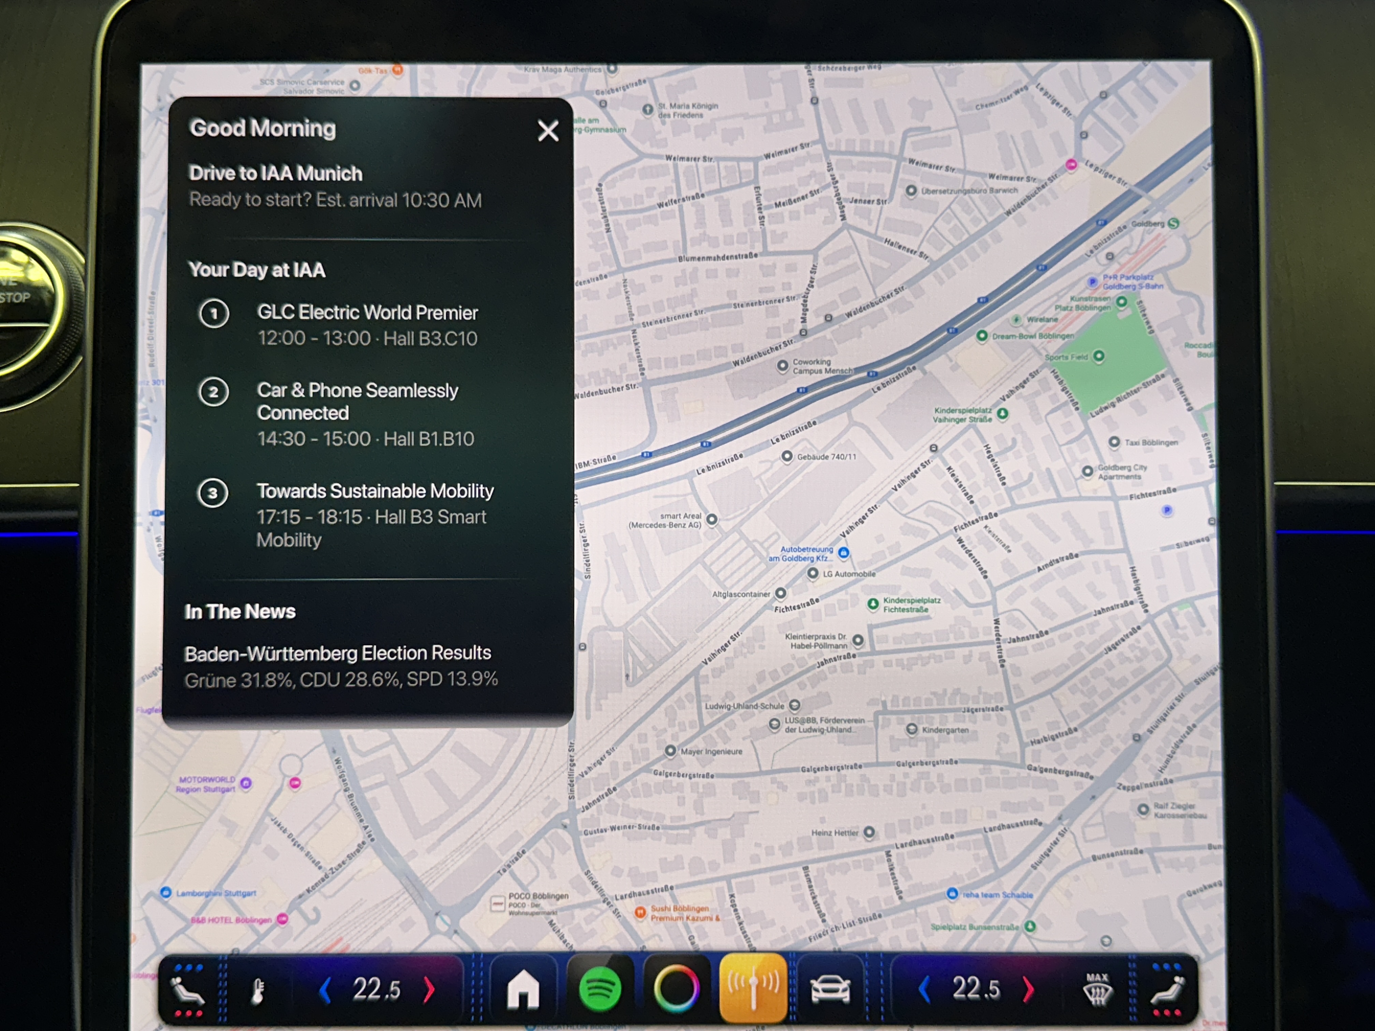This screenshot has height=1031, width=1375.
Task: Tap the driver temperature value 22.5
Action: click(377, 989)
